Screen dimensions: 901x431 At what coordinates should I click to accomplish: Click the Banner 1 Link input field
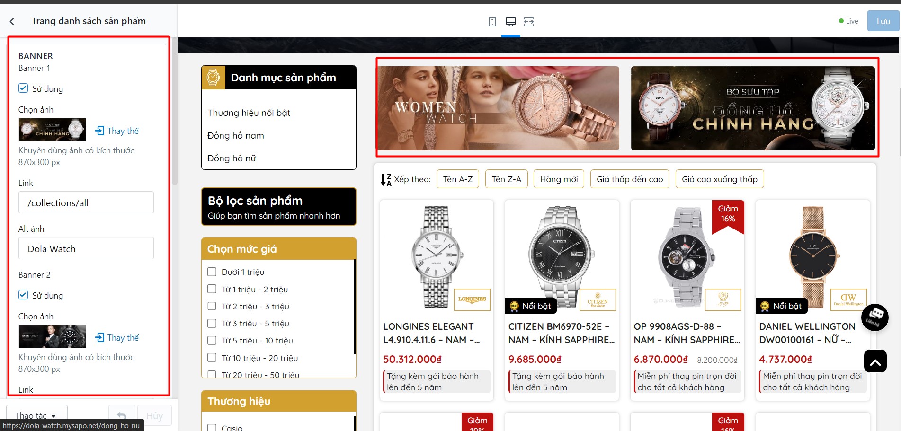click(86, 202)
